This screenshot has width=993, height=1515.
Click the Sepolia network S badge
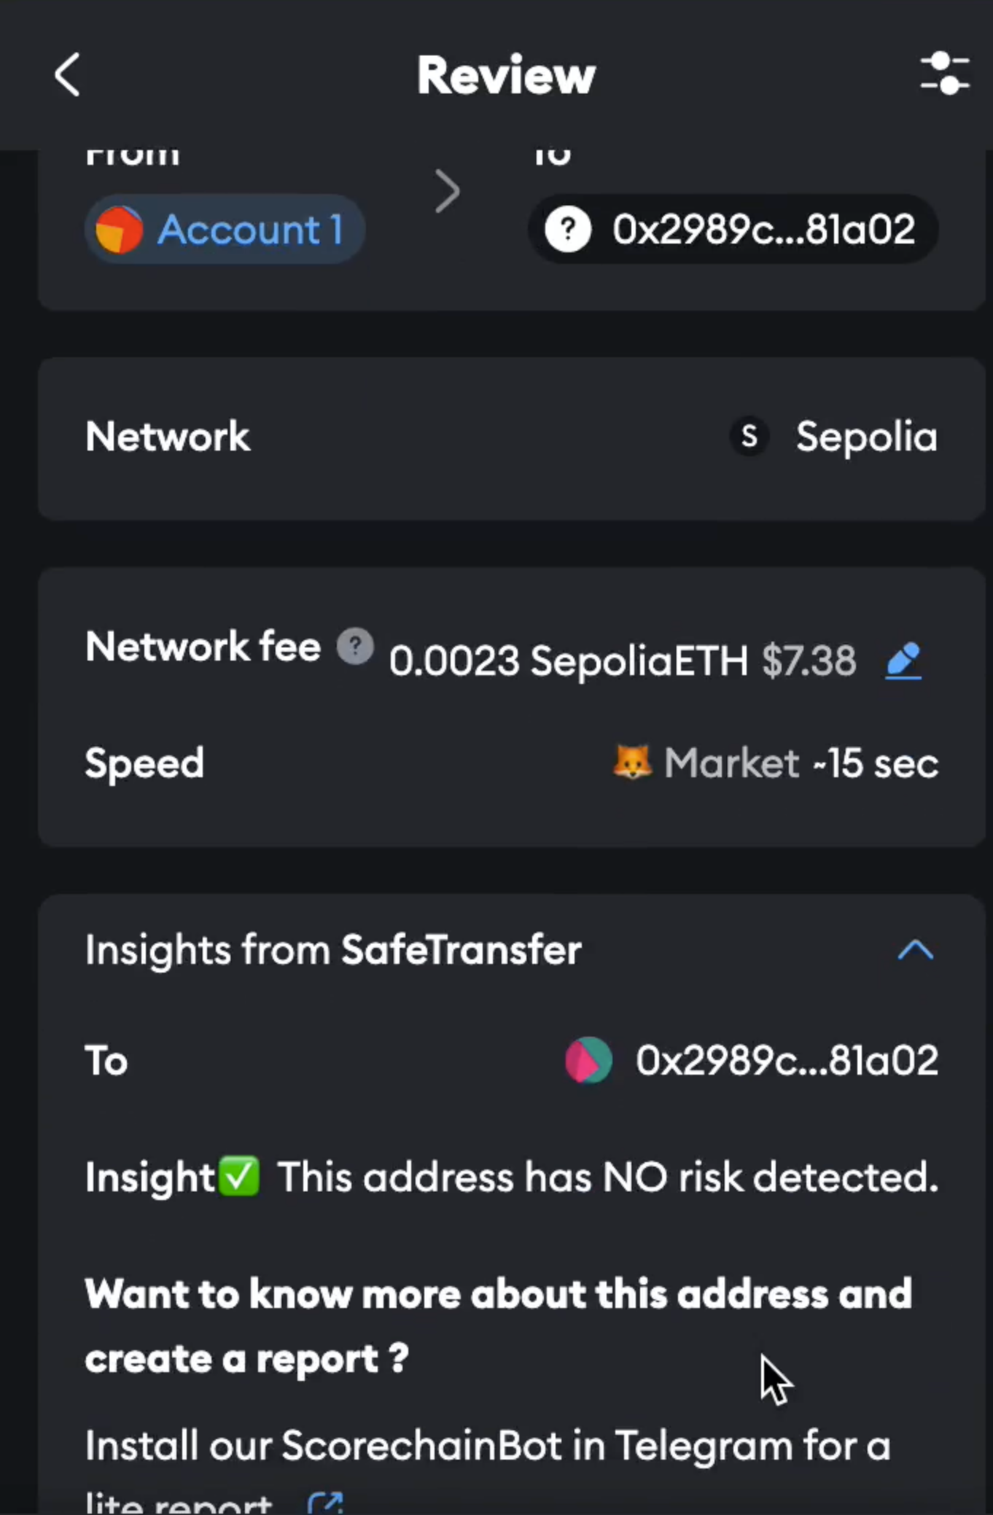(x=749, y=437)
